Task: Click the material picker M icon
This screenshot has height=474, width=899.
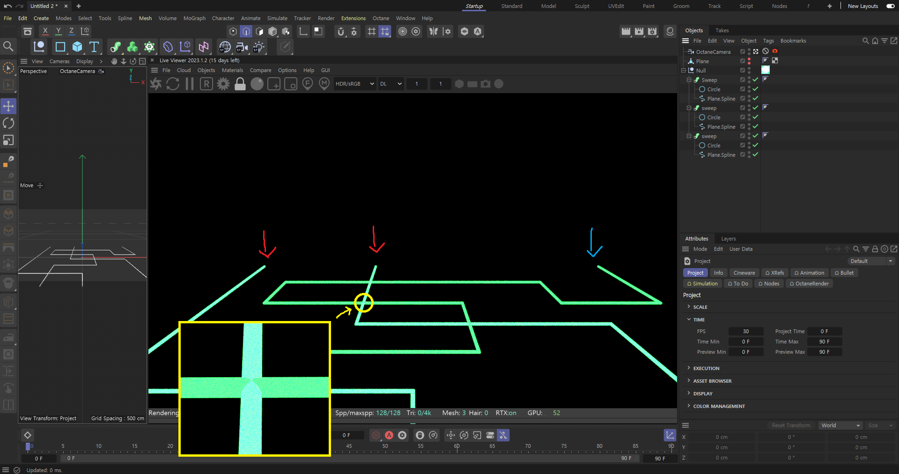Action: point(324,84)
